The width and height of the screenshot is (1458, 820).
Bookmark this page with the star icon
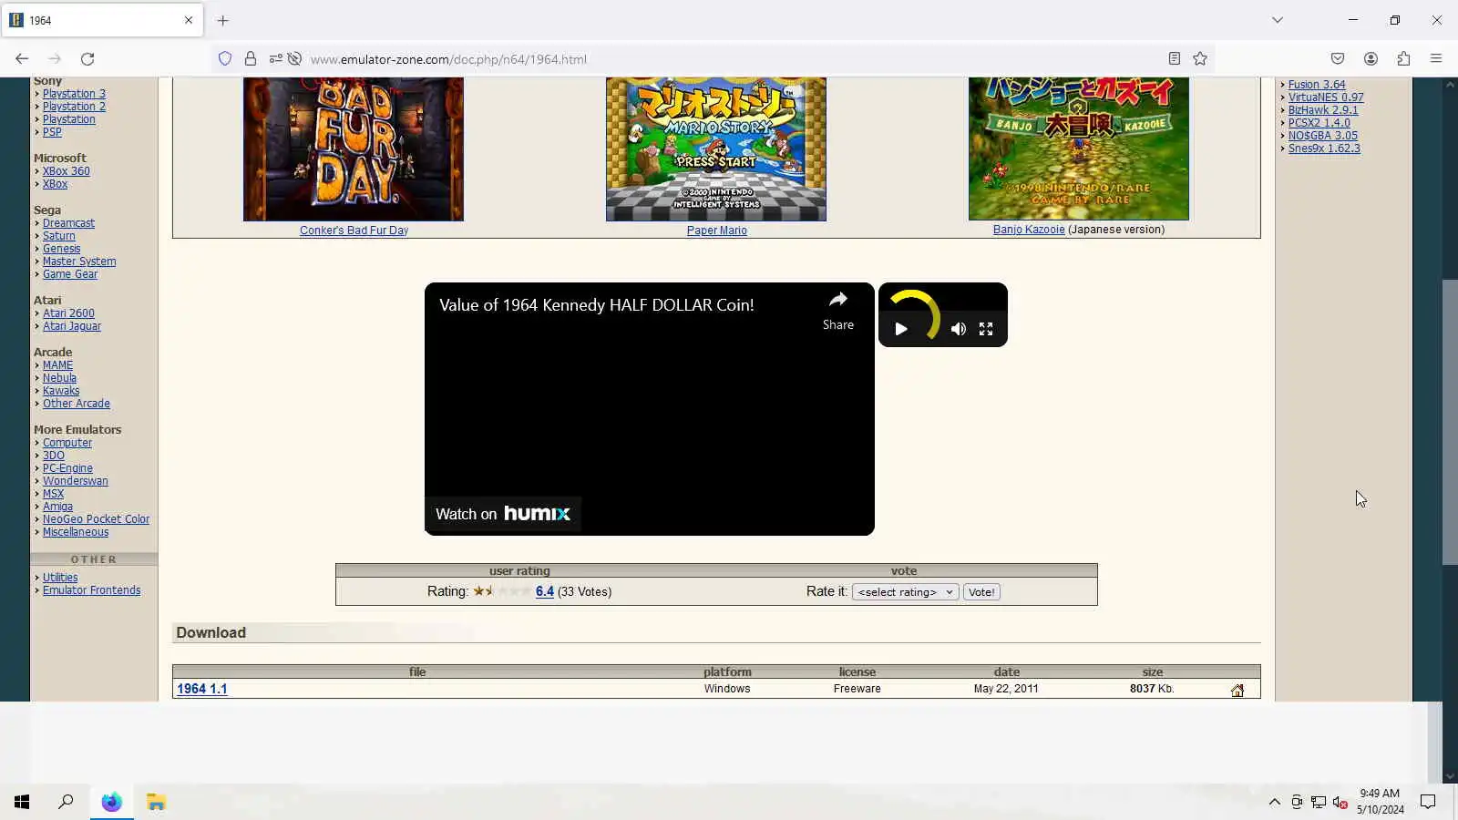[1200, 59]
